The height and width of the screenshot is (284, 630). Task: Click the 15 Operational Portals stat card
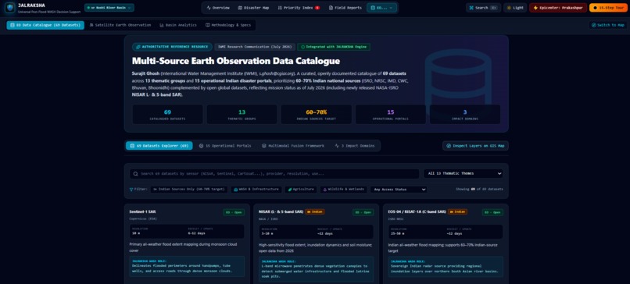(391, 115)
